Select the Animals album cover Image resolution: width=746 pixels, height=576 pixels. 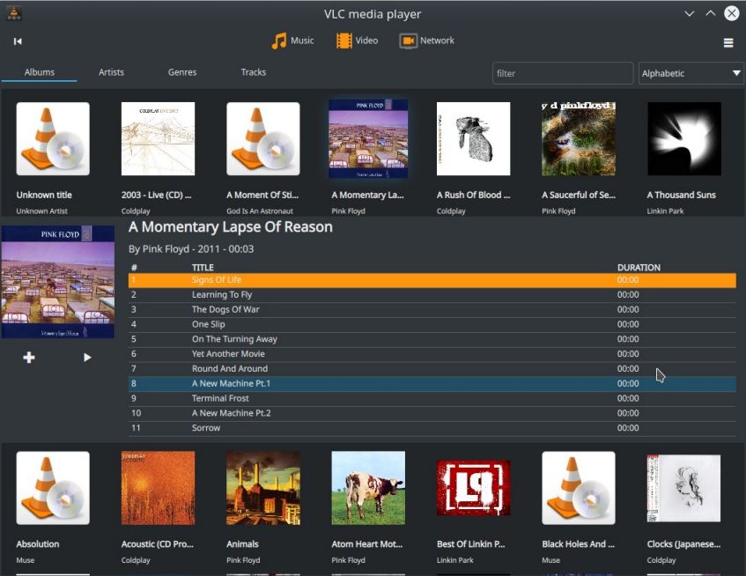(x=263, y=488)
